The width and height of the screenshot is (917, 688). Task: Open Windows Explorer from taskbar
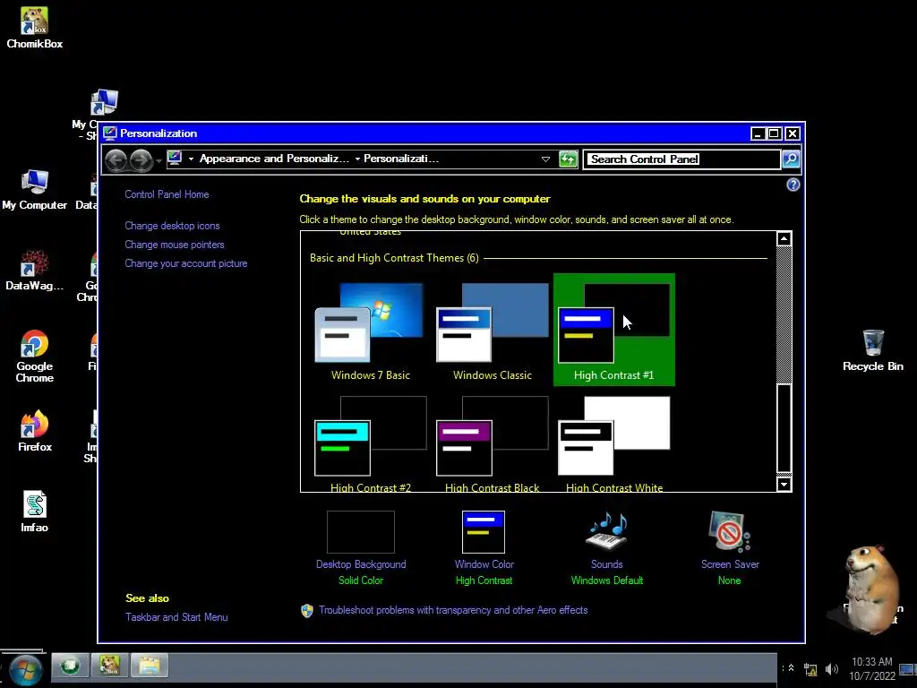point(150,666)
